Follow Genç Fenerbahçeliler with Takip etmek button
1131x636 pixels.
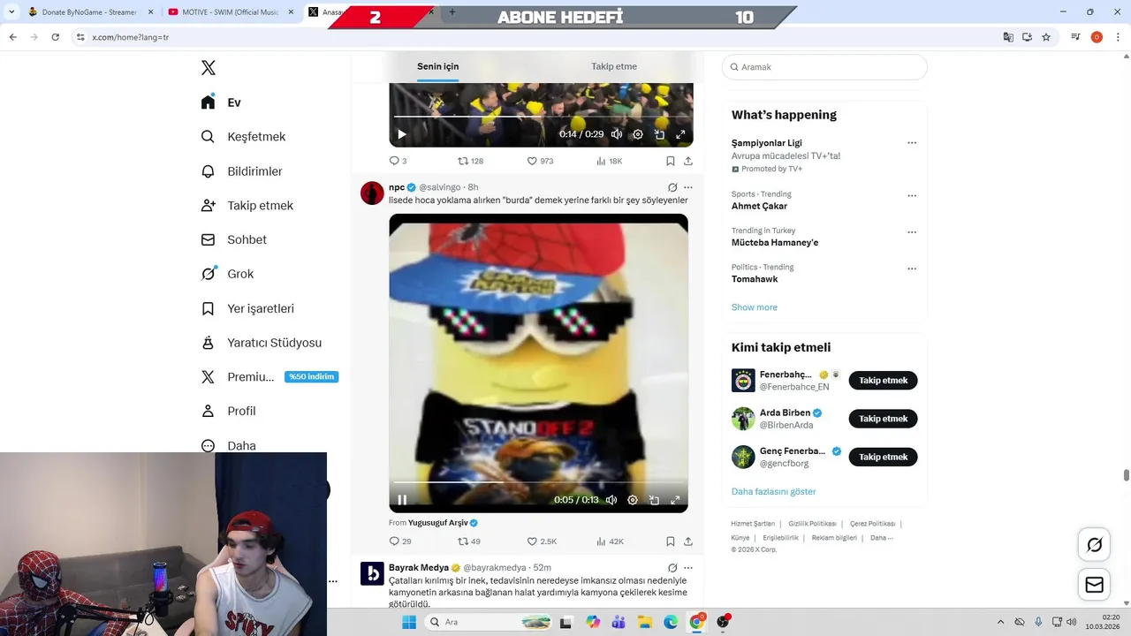883,457
